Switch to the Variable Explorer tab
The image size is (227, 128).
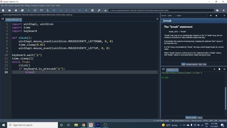(192, 64)
